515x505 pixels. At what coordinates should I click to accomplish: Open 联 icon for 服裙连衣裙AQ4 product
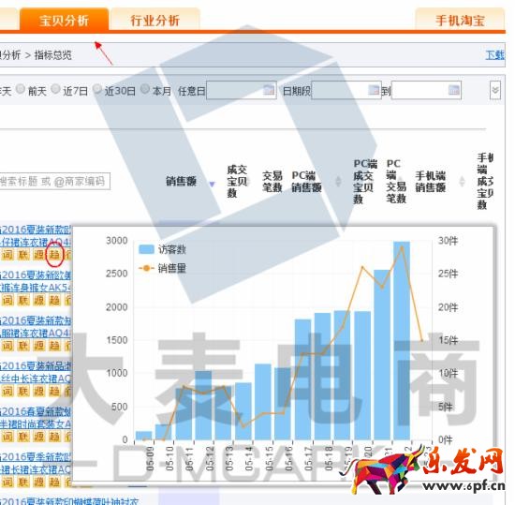pyautogui.click(x=23, y=346)
